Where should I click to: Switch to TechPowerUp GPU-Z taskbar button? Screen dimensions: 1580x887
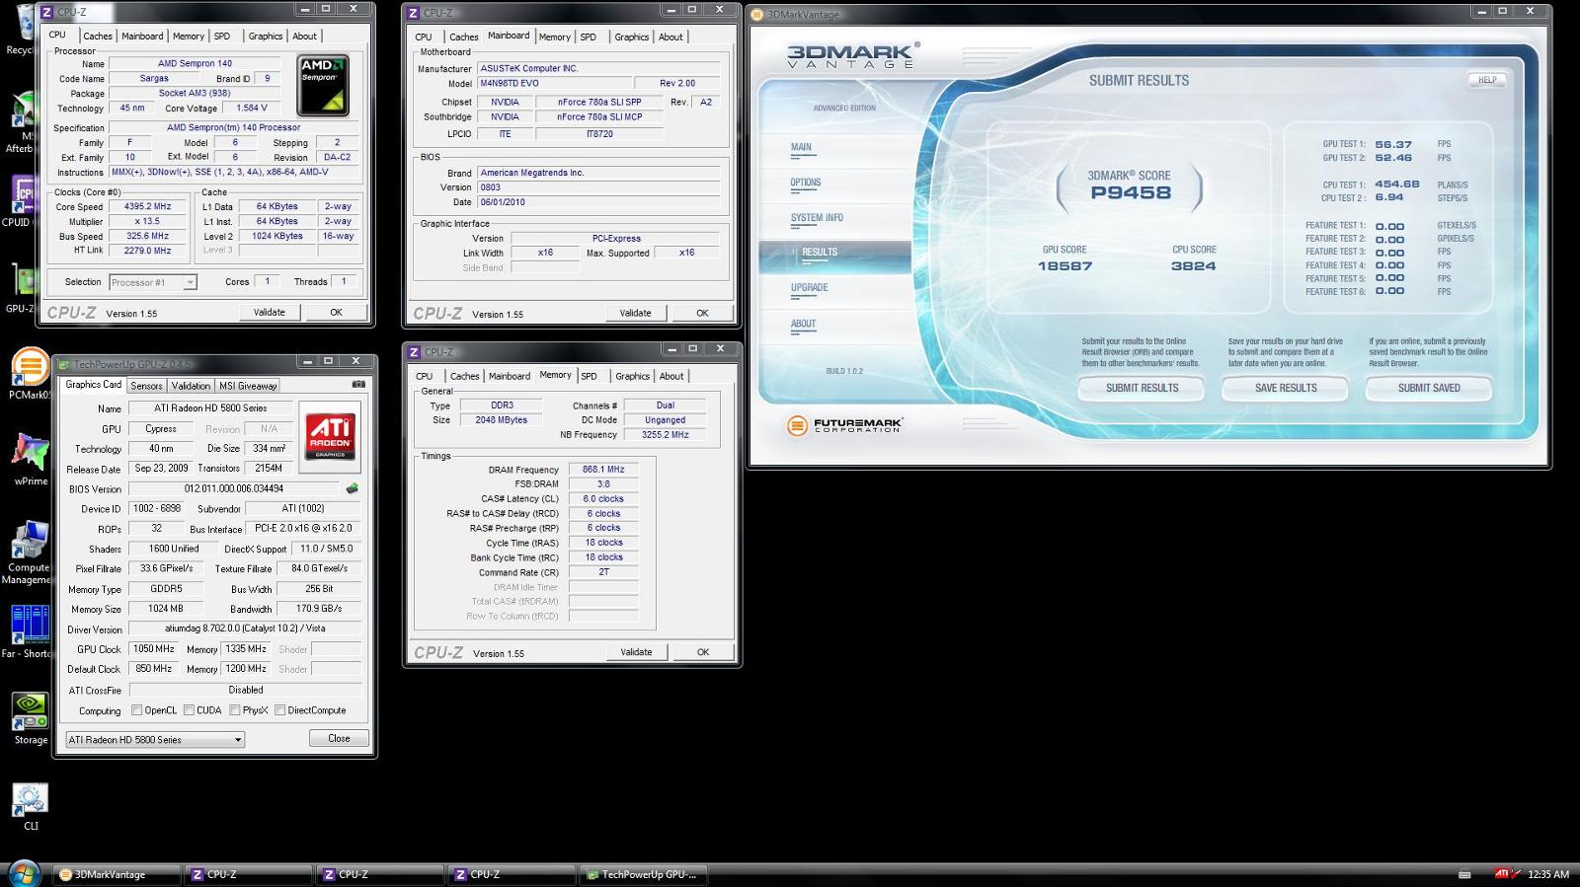[x=644, y=874]
